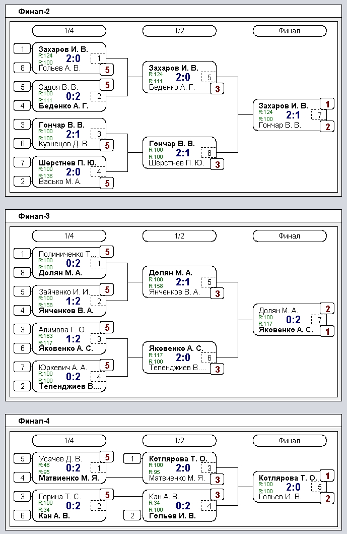The width and height of the screenshot is (347, 534).
Task: Select the Финал-4 section title
Action: coord(34,421)
